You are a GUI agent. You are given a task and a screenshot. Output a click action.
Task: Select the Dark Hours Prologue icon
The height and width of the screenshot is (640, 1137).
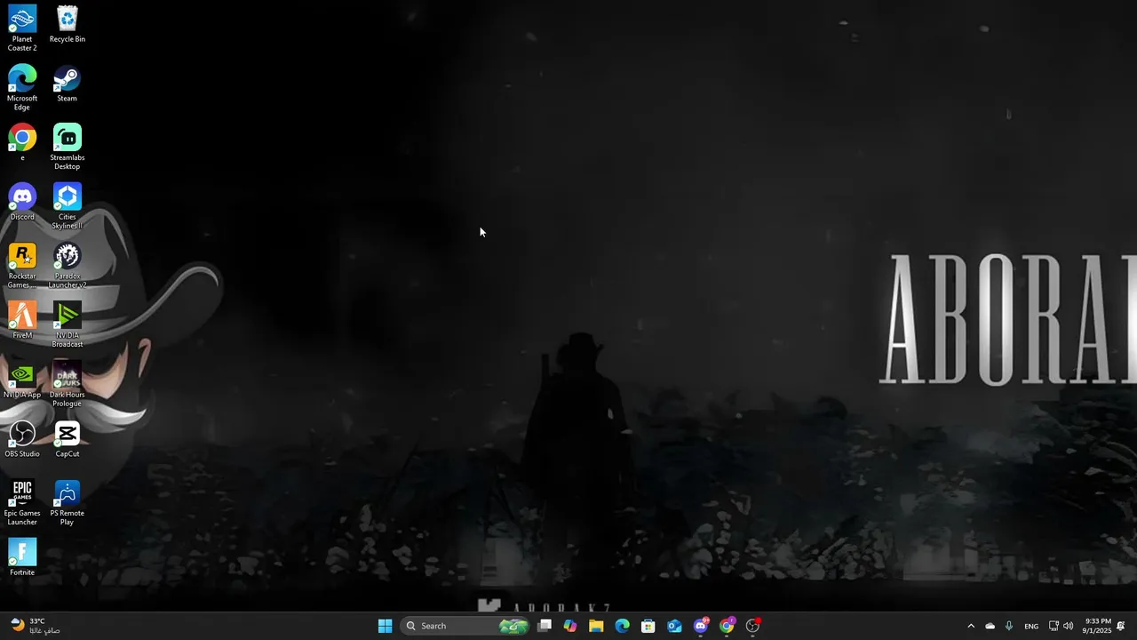click(x=67, y=384)
